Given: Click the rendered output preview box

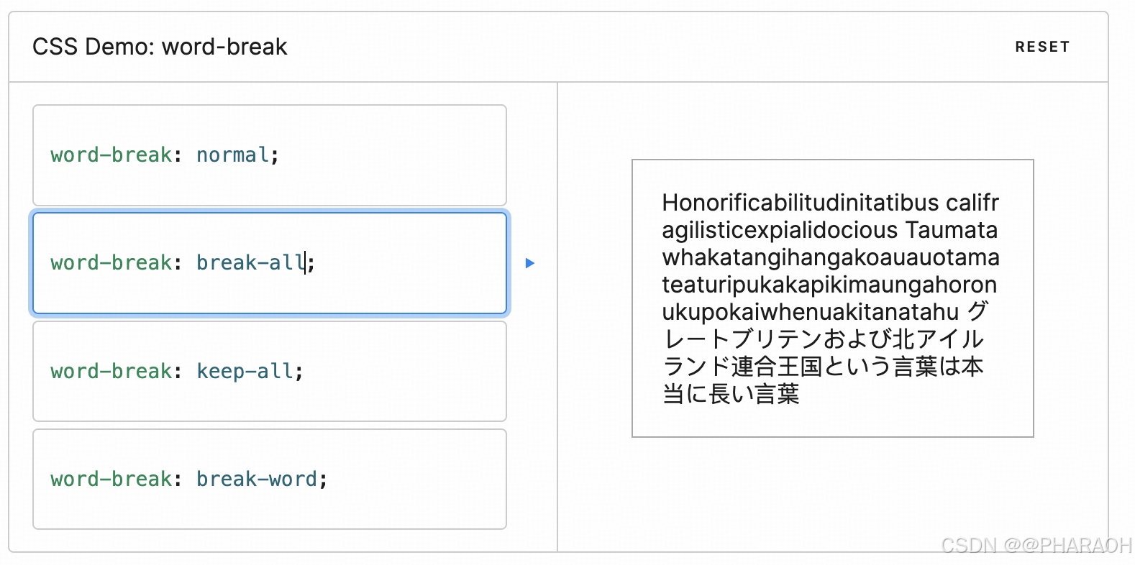Looking at the screenshot, I should coord(832,298).
